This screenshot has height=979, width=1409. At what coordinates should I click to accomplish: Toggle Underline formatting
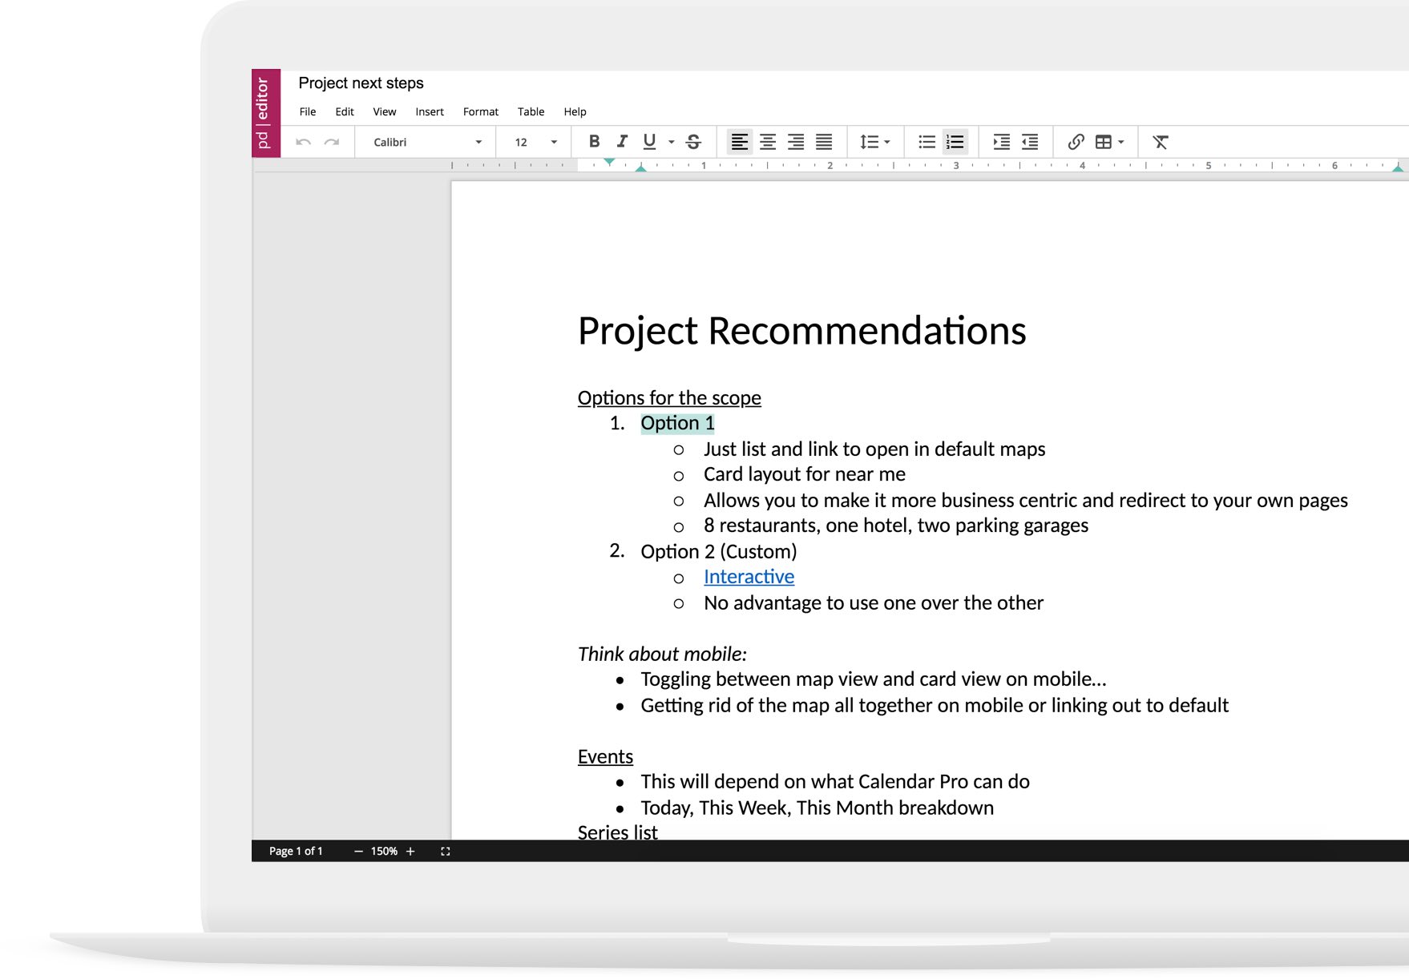point(649,142)
